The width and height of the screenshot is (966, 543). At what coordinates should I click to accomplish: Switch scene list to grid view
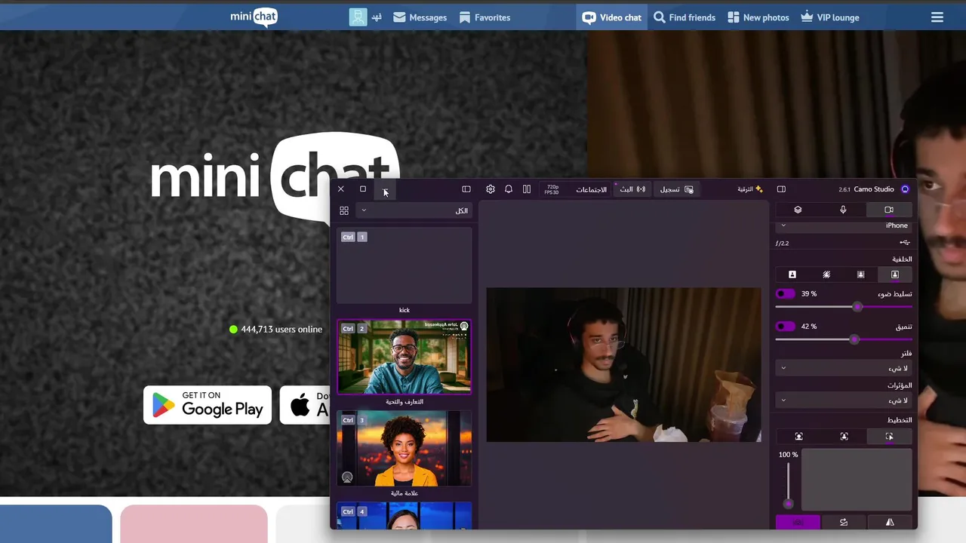(344, 211)
